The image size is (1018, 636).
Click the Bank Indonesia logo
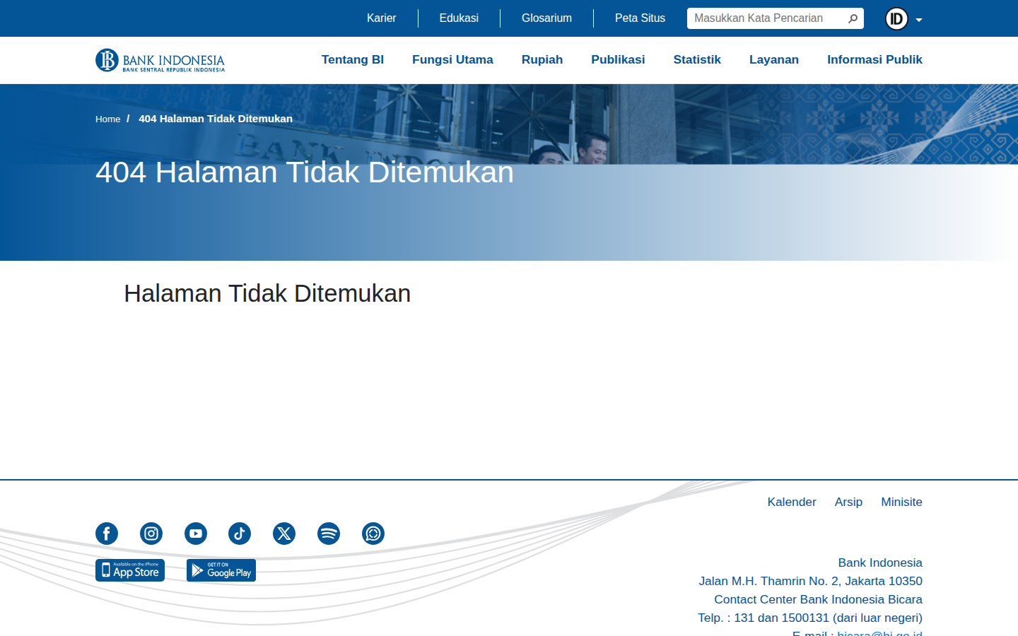pos(160,60)
